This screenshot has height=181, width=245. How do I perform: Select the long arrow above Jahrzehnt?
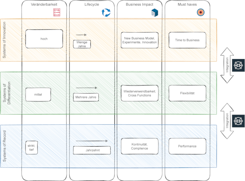coord(92,141)
